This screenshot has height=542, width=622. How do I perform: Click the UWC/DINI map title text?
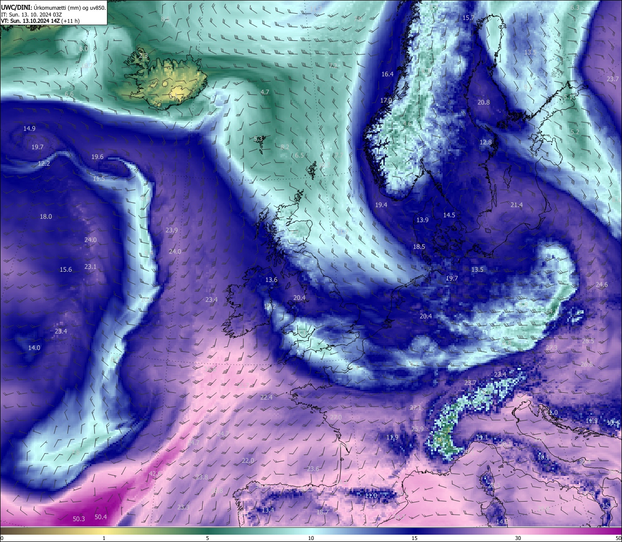click(x=53, y=7)
